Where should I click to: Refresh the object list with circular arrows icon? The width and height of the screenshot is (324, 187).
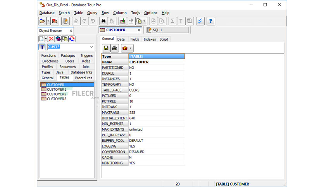click(x=72, y=39)
